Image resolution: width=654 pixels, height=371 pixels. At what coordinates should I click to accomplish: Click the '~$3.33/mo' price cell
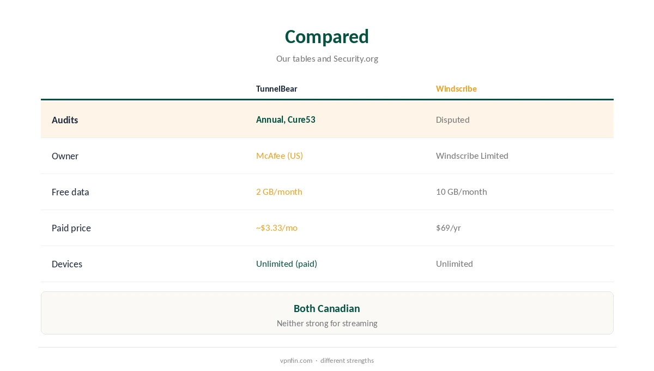point(277,228)
